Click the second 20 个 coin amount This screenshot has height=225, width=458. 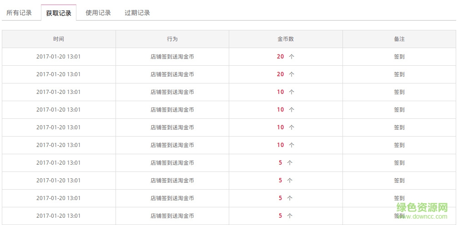point(285,74)
